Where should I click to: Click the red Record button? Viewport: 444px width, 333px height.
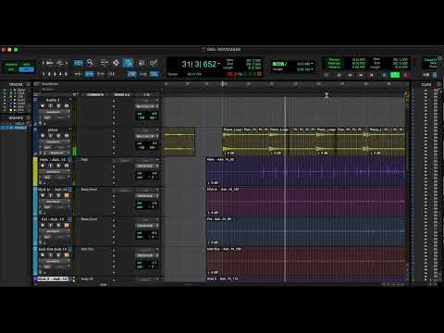[x=406, y=75]
